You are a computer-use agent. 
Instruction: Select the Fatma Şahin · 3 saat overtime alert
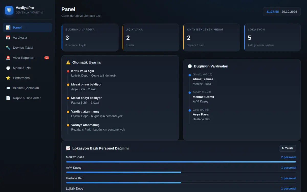coord(120,100)
